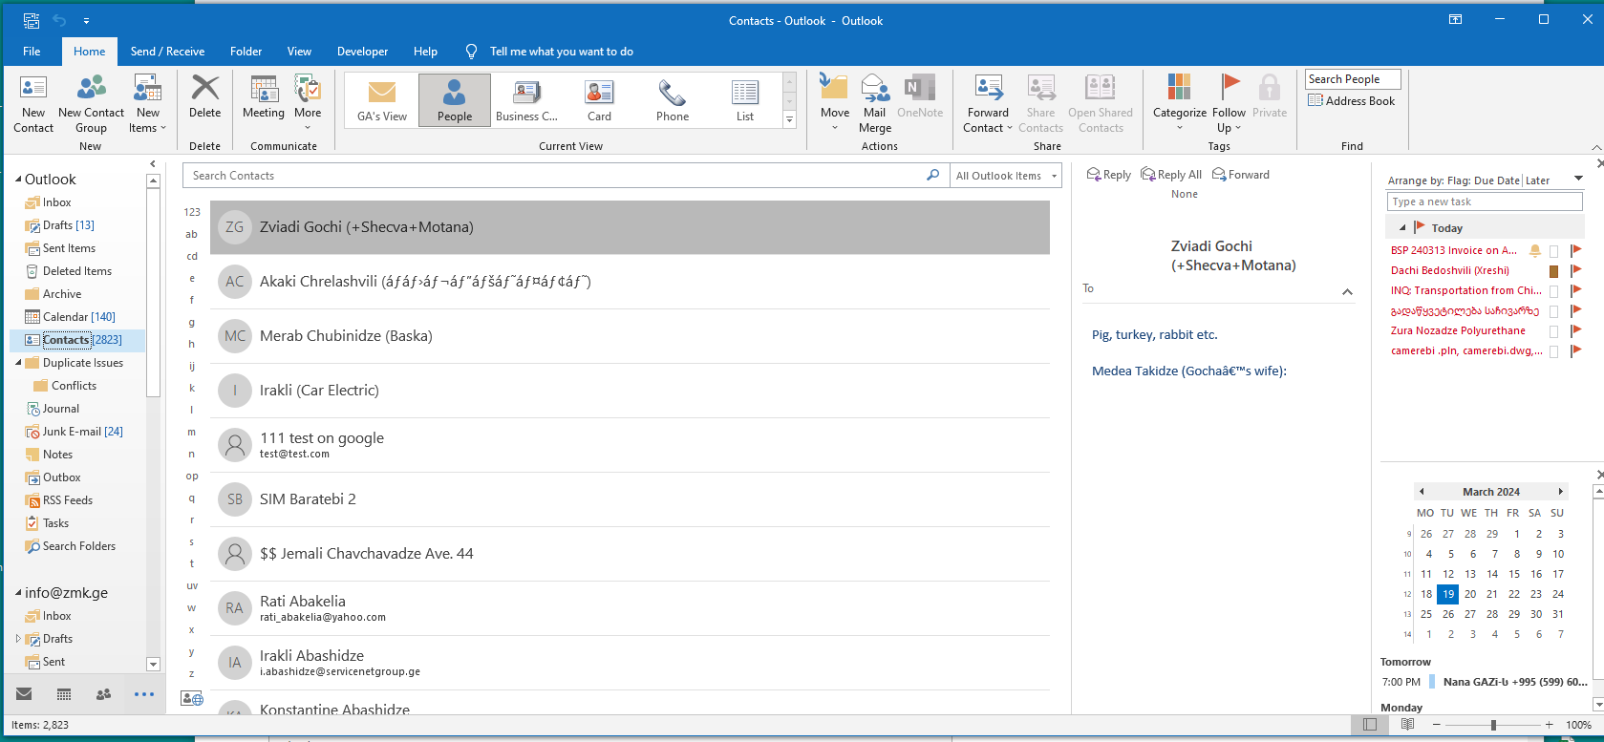
Task: Delete the selected contact
Action: pos(204,96)
